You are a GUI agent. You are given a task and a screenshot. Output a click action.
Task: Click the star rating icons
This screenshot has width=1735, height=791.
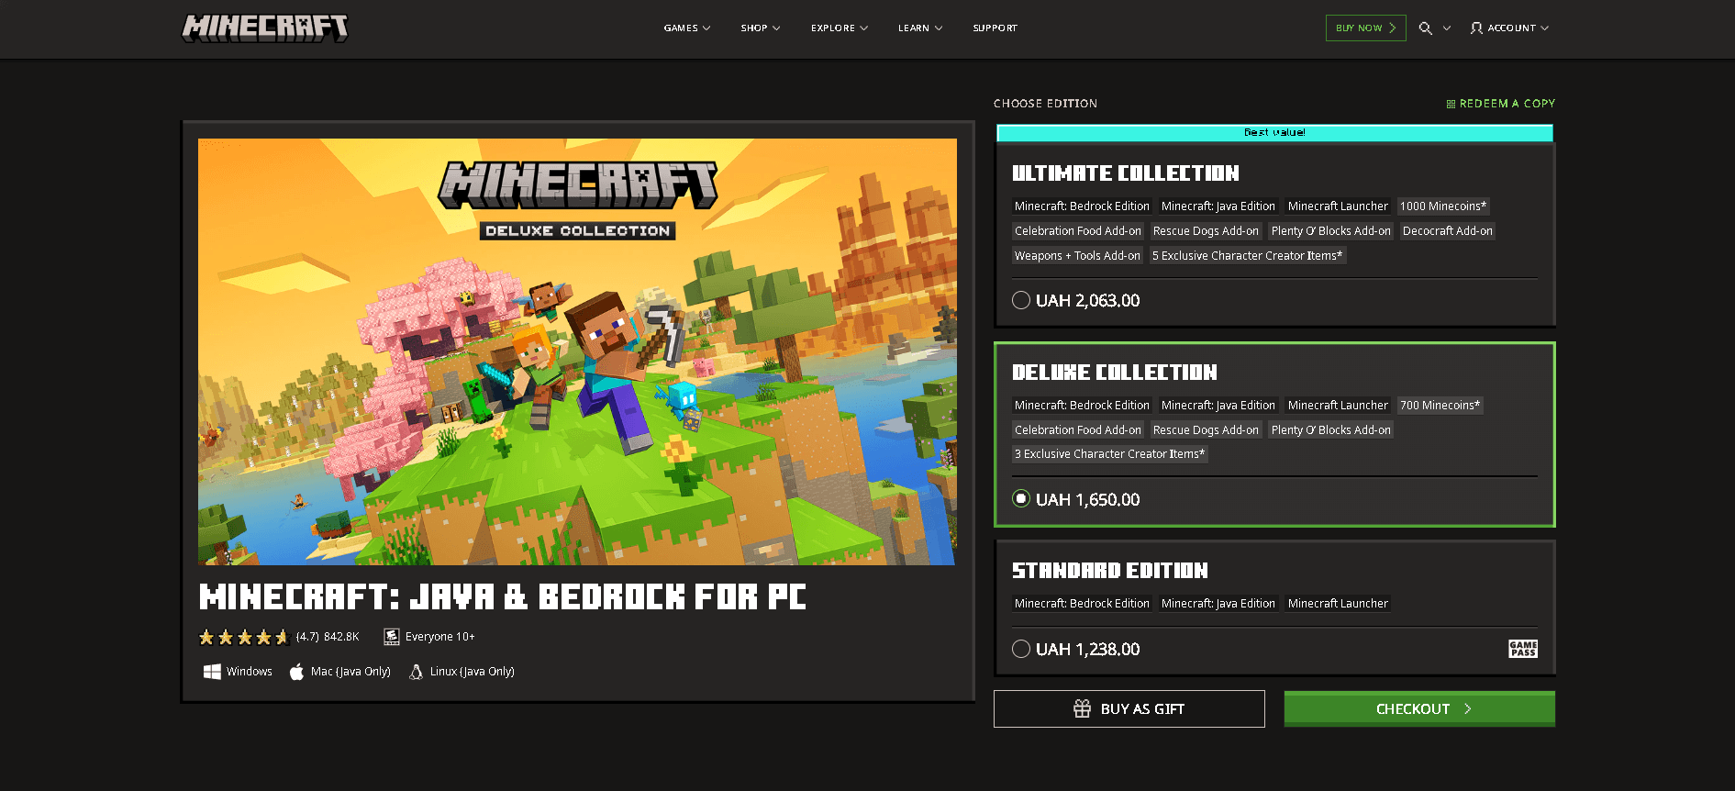(x=244, y=637)
